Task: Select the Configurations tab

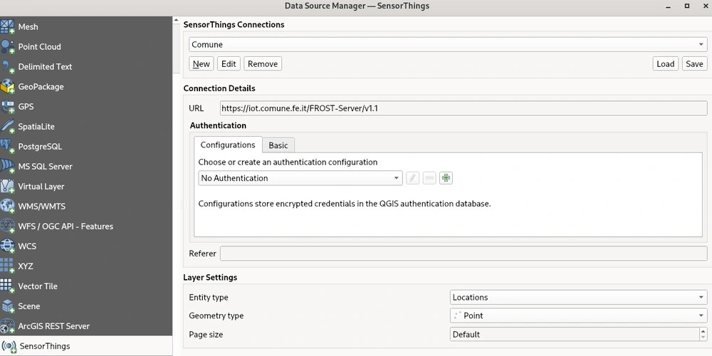Action: pyautogui.click(x=228, y=145)
